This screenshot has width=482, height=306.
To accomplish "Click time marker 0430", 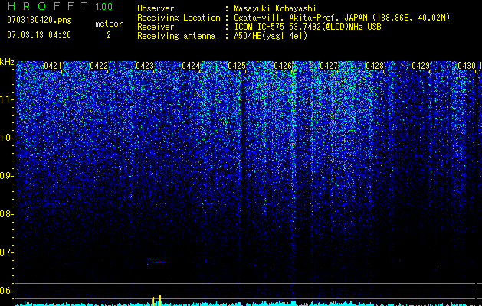I will point(467,66).
